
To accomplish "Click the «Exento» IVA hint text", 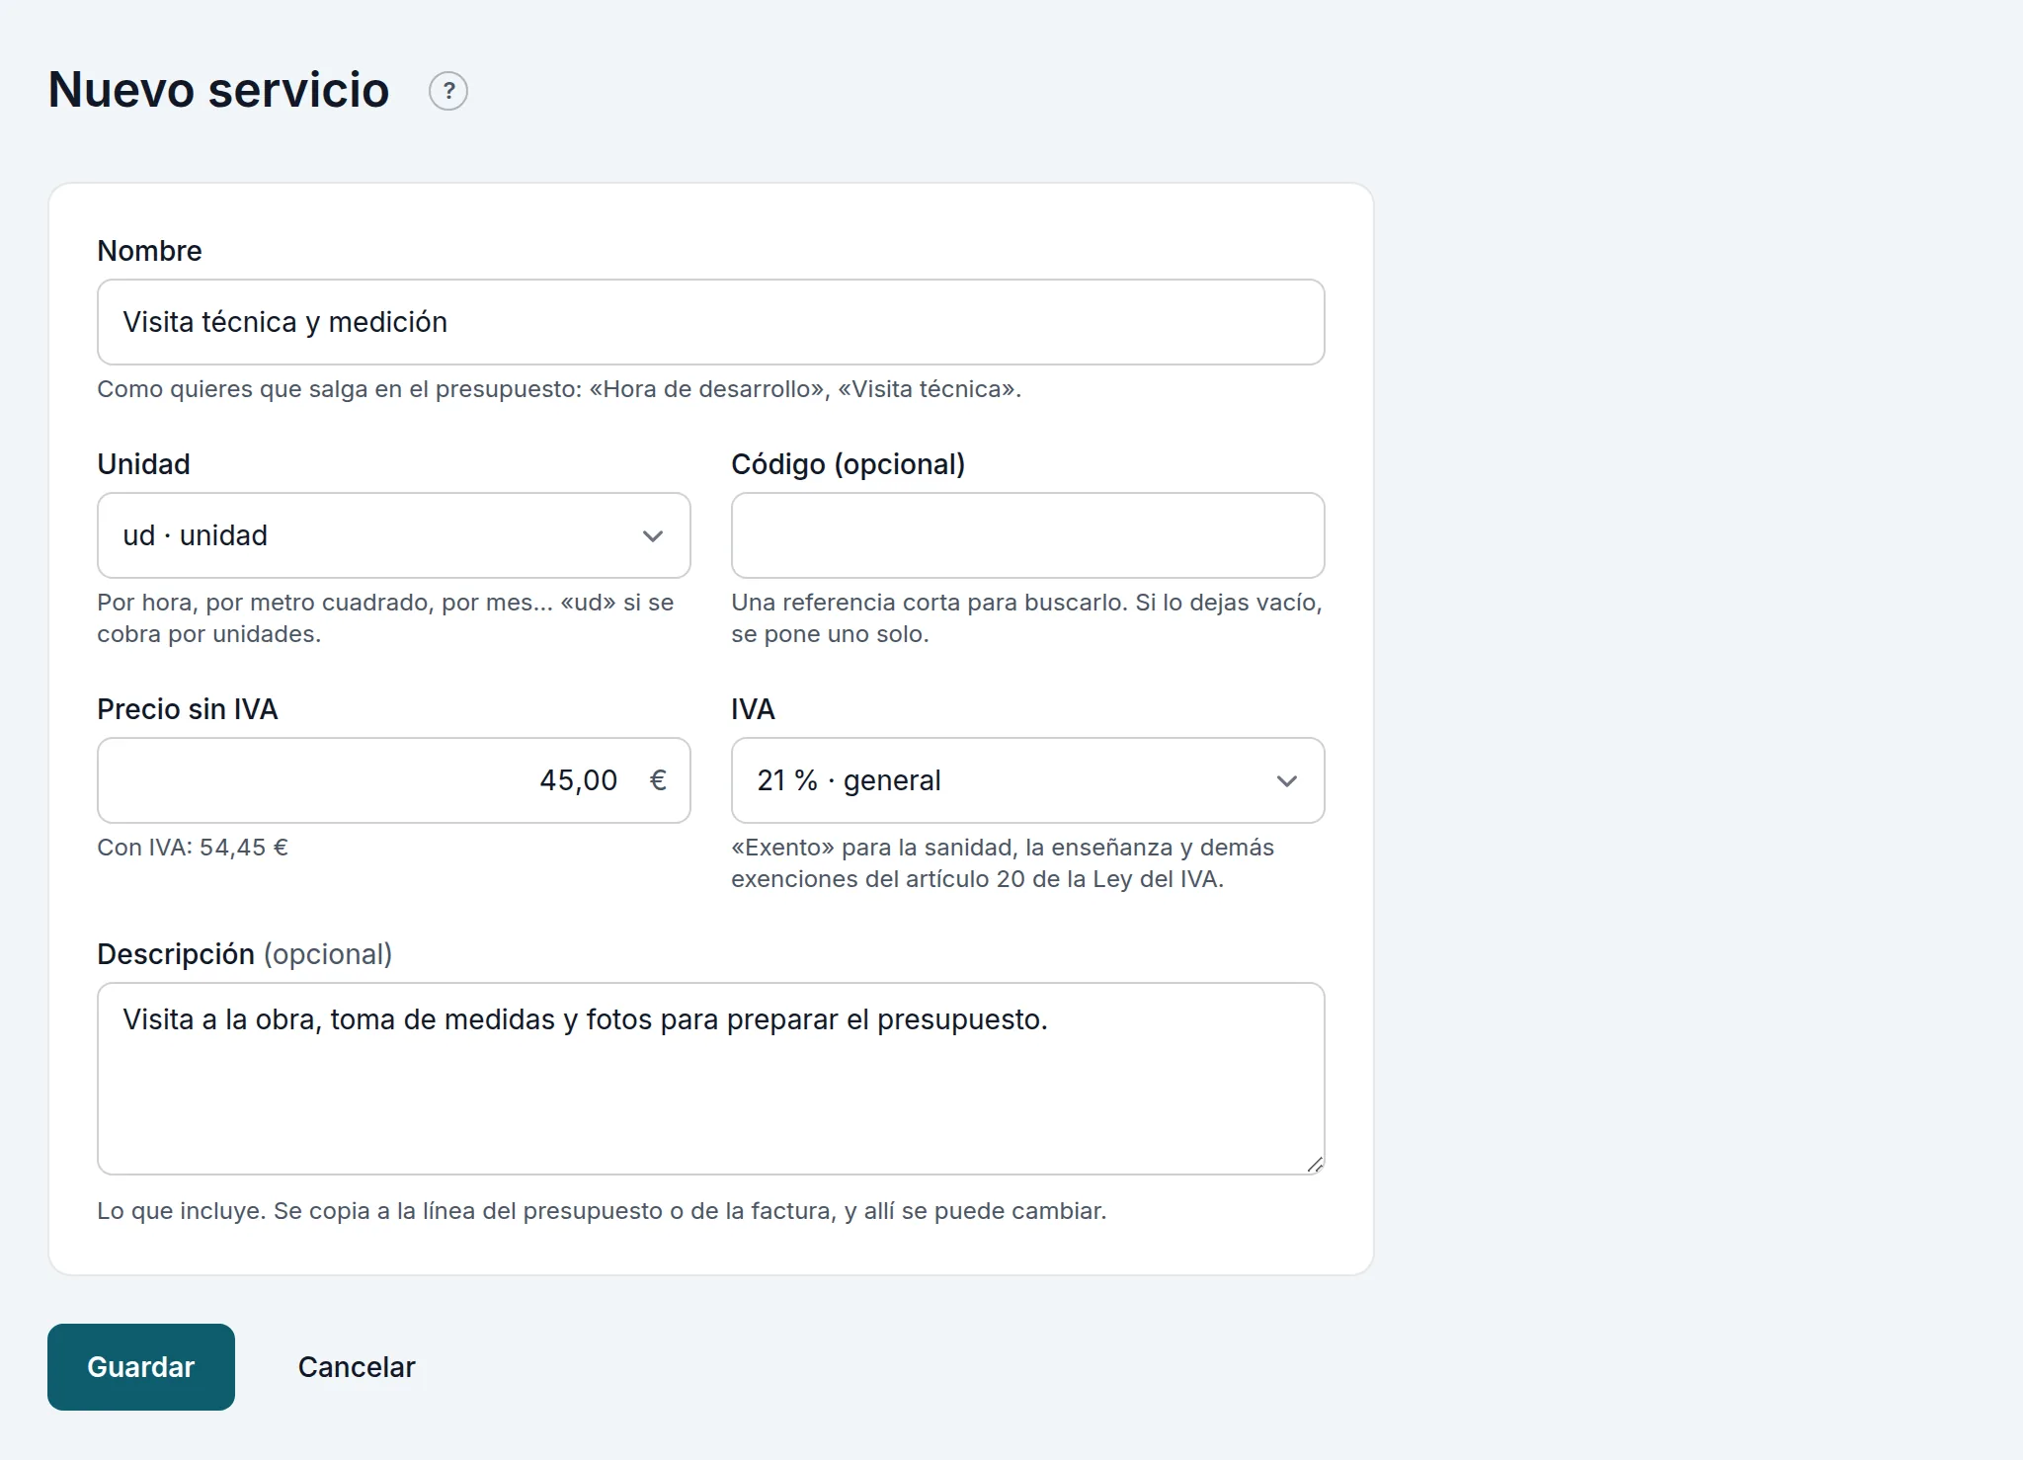I will [x=1003, y=863].
